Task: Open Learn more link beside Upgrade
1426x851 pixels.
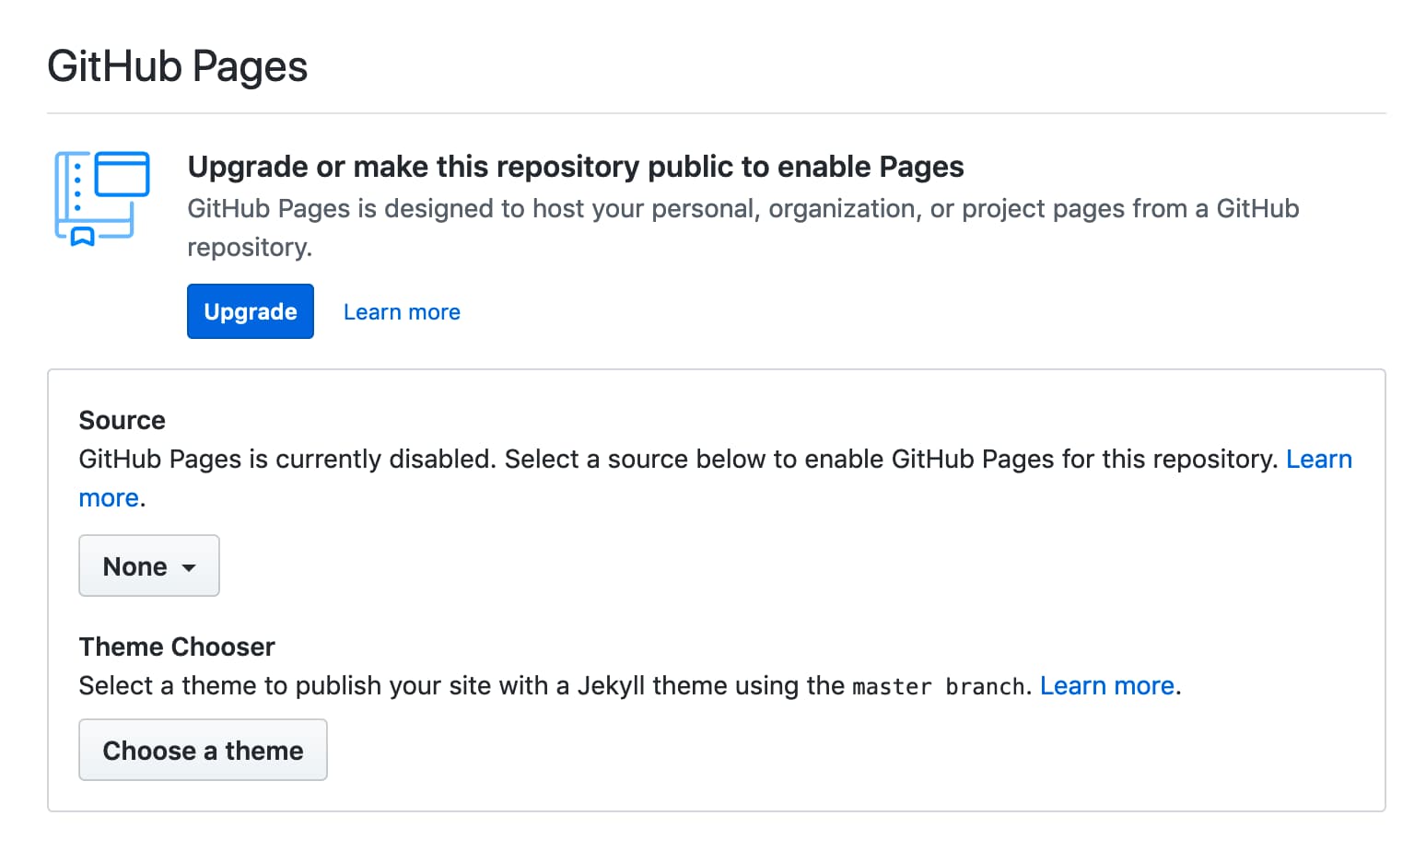Action: point(402,312)
